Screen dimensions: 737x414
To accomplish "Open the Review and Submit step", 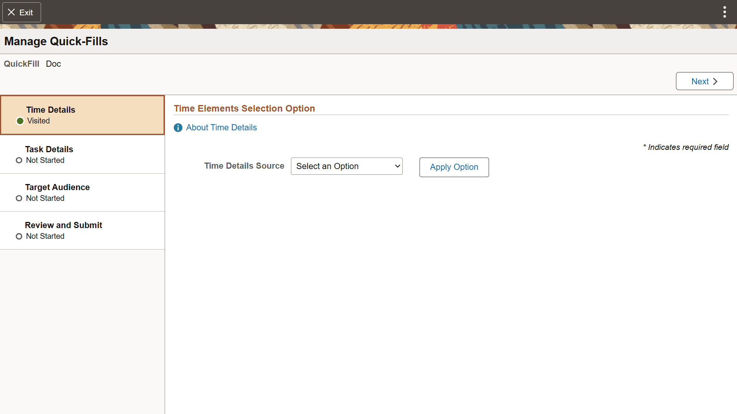I will 64,225.
